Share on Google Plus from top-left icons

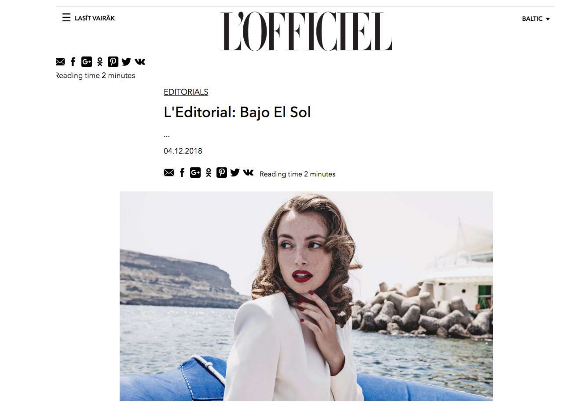(x=87, y=62)
